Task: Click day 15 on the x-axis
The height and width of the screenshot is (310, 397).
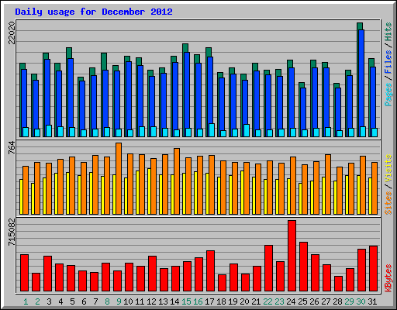Action: 186,301
